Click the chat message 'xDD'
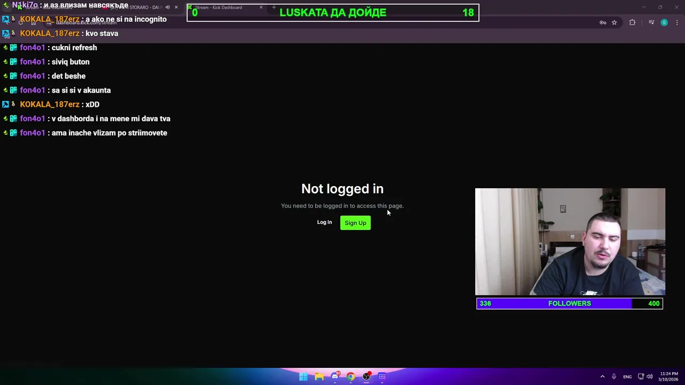The height and width of the screenshot is (385, 685). click(93, 104)
